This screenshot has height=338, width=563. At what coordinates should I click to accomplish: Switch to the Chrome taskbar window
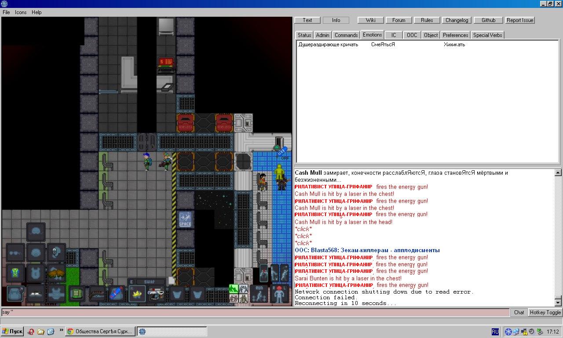tap(100, 331)
